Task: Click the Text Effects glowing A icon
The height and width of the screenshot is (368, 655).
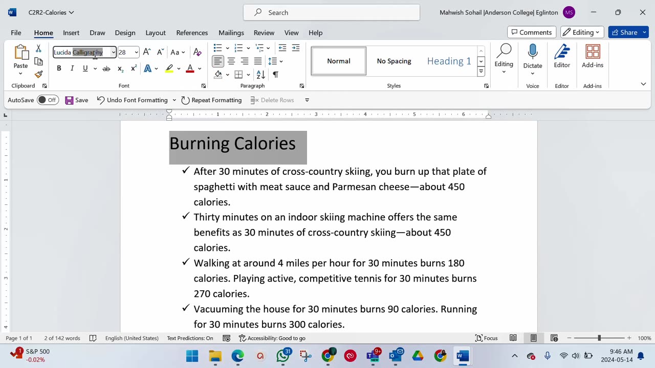Action: click(148, 68)
